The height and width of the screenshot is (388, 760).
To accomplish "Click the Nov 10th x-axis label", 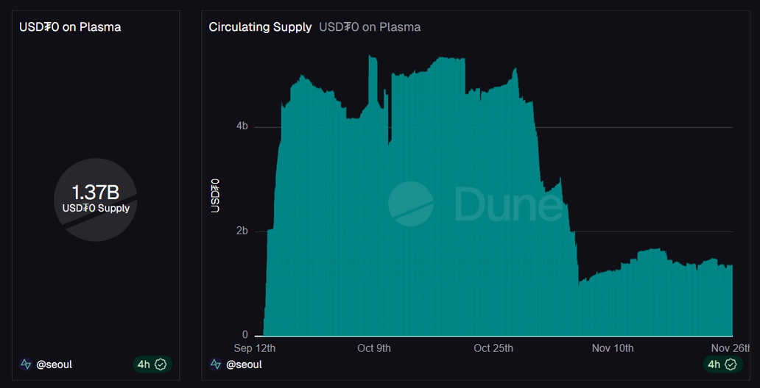I will (x=613, y=348).
